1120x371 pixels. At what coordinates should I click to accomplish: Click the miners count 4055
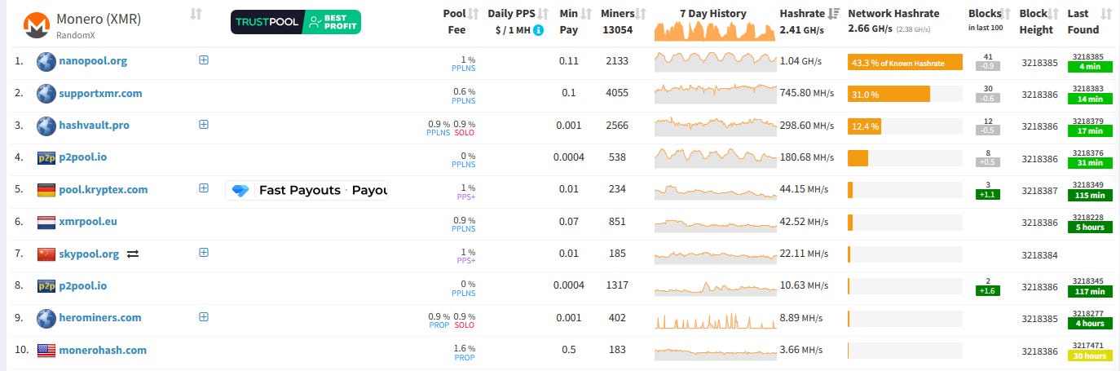click(x=618, y=93)
